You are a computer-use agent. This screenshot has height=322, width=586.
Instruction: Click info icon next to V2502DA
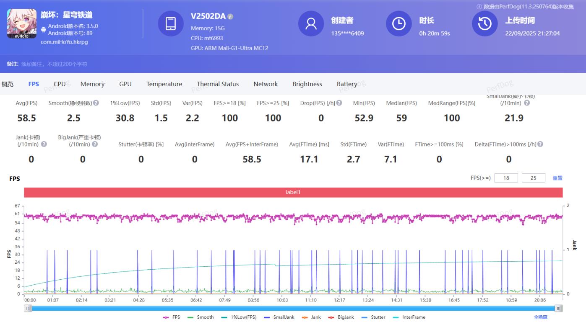pyautogui.click(x=230, y=17)
